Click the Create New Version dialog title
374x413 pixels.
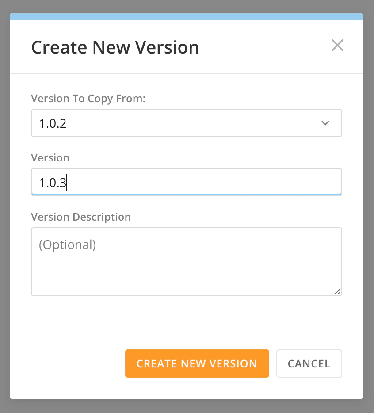point(115,47)
